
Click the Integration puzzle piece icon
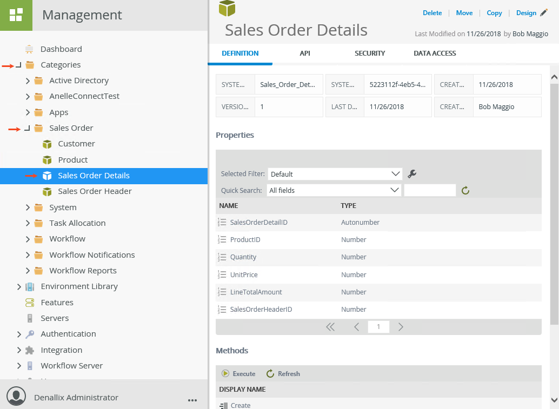pos(30,350)
